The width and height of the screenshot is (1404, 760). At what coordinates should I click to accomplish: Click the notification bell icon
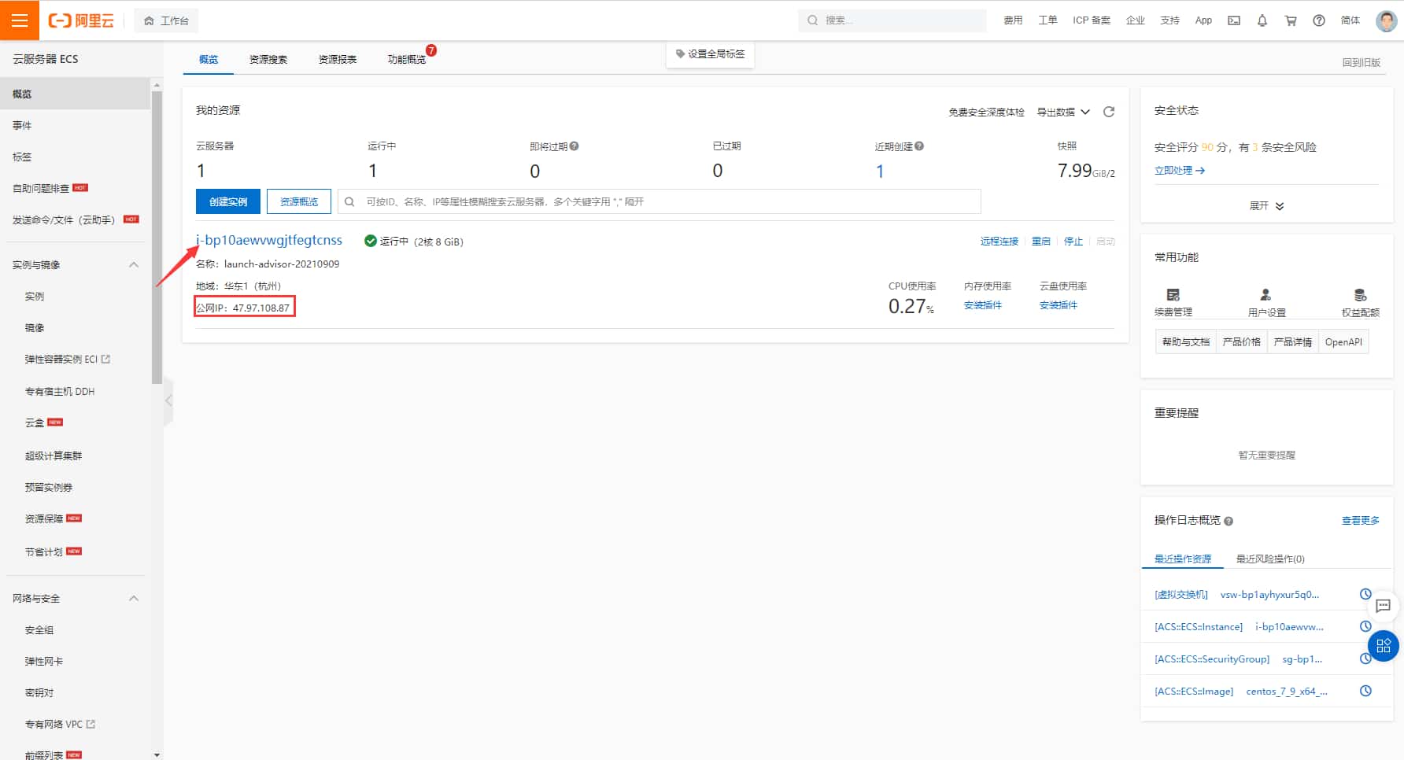pyautogui.click(x=1262, y=20)
